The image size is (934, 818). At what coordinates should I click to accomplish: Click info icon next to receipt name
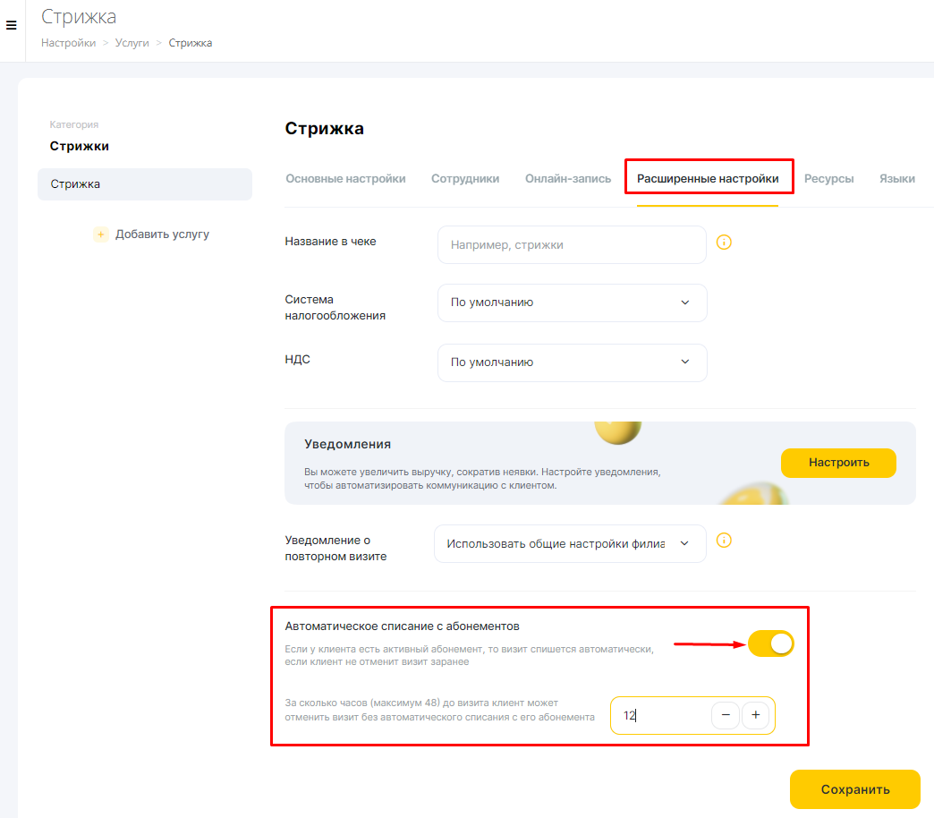coord(724,243)
